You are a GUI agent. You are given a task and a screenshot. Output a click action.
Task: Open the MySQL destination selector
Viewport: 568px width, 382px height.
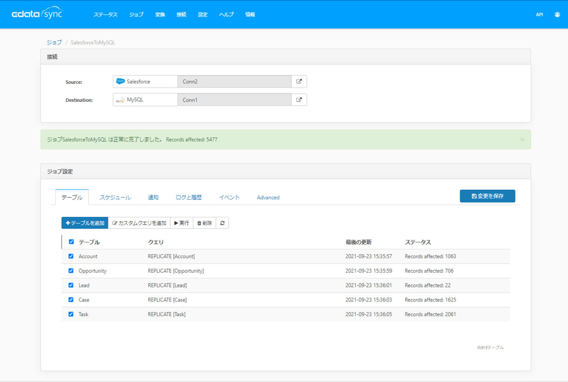pyautogui.click(x=145, y=100)
